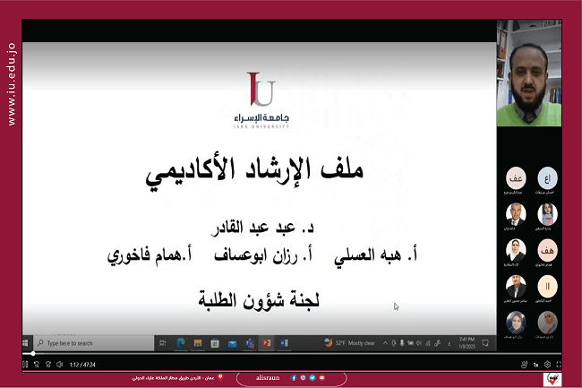
Task: Open Microsoft Edge from the taskbar
Action: pyautogui.click(x=179, y=342)
